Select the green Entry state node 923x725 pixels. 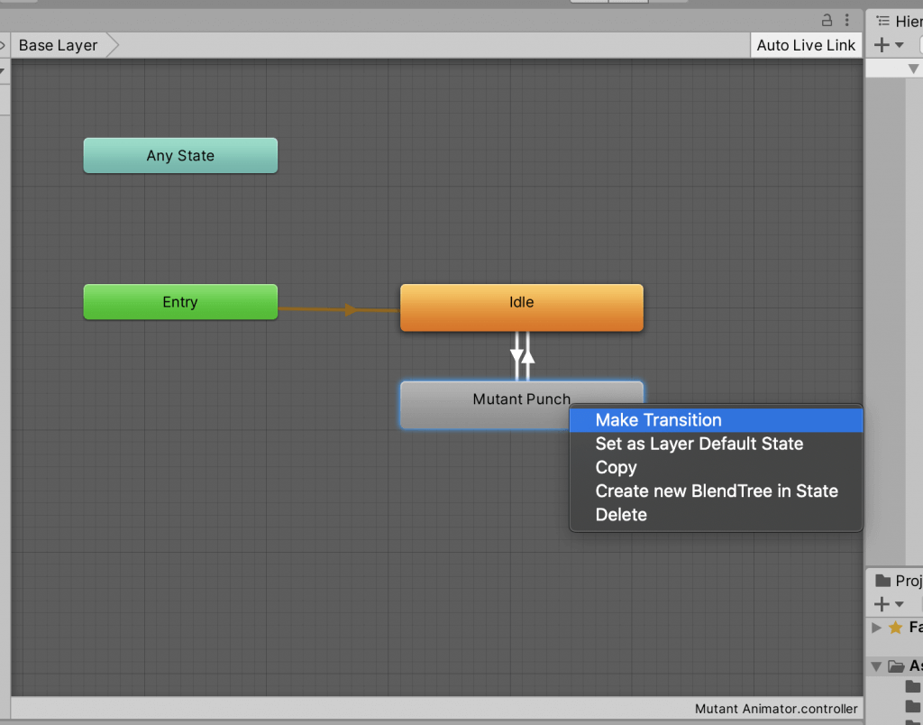click(180, 302)
